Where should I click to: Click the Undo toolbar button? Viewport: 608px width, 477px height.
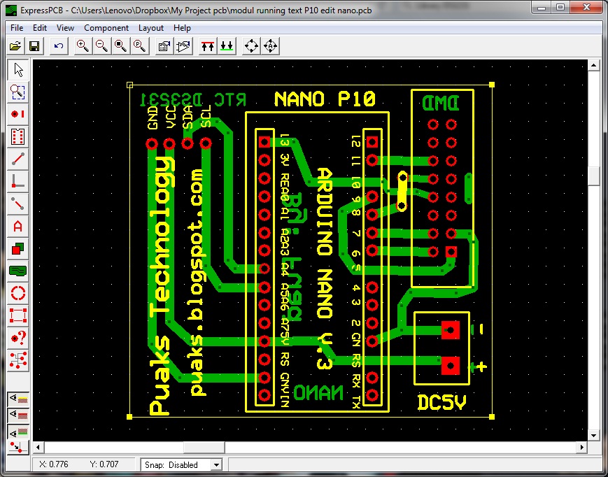click(59, 45)
